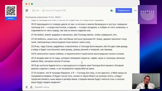Focus the Добавить метку tag field

(42, 87)
